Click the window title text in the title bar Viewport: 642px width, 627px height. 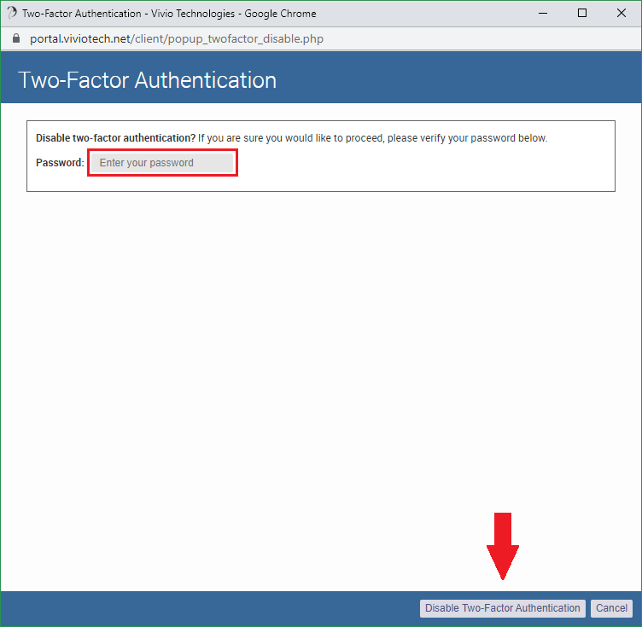(x=169, y=14)
